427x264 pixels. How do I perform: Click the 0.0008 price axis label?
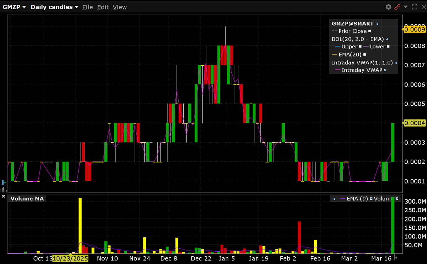tap(415, 46)
